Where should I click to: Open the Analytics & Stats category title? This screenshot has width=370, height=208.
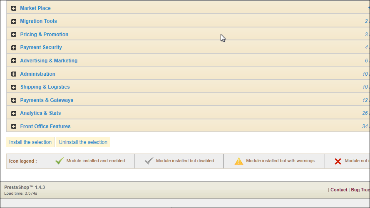[40, 113]
